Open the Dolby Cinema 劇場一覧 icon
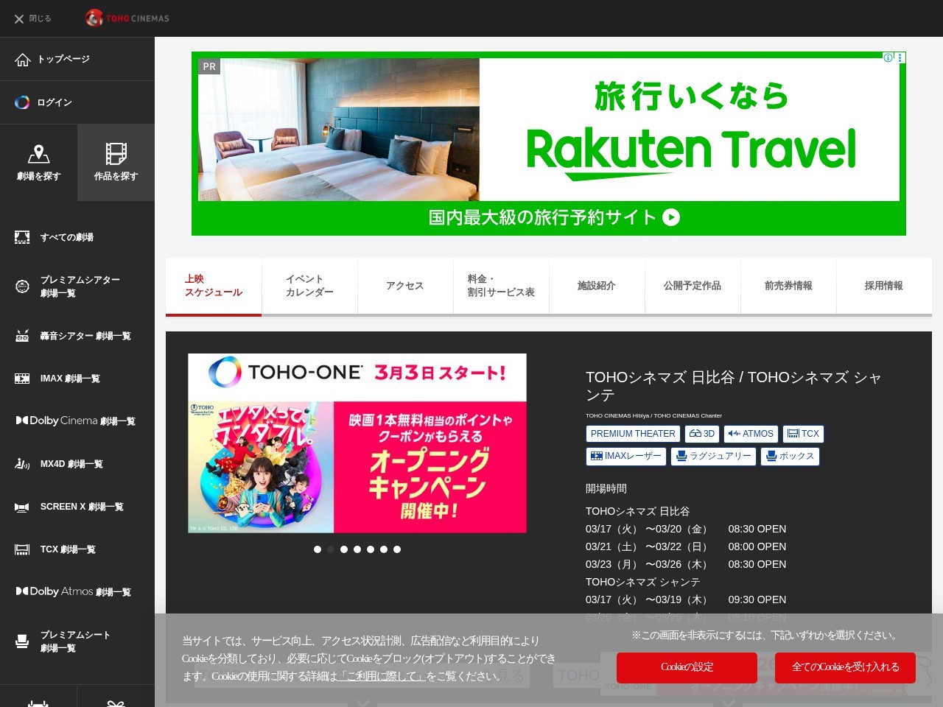The image size is (943, 707). [x=22, y=421]
